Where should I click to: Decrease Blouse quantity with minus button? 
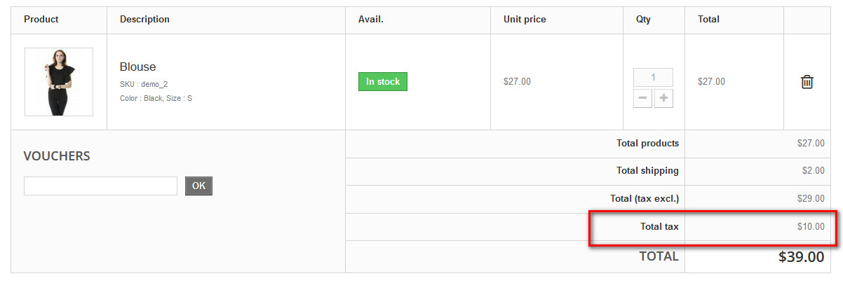coord(642,99)
